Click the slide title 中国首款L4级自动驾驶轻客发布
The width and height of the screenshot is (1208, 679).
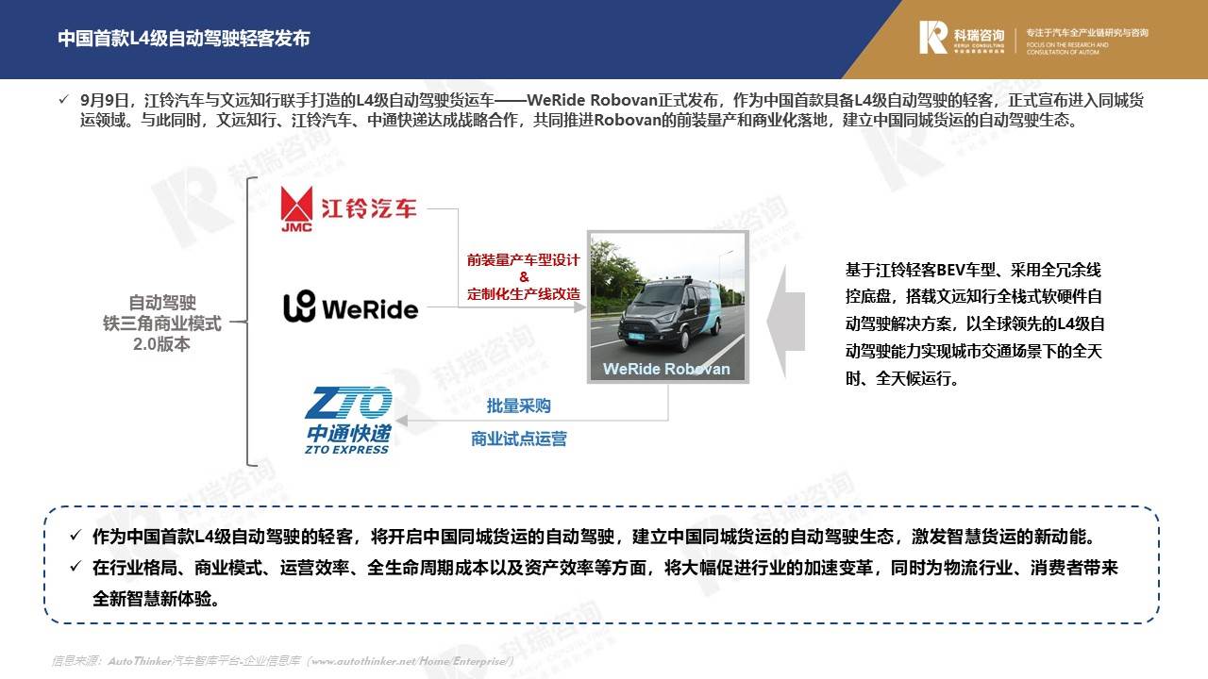point(184,38)
